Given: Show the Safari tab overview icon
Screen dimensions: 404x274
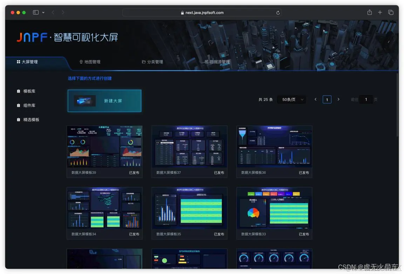Looking at the screenshot, I should (391, 12).
